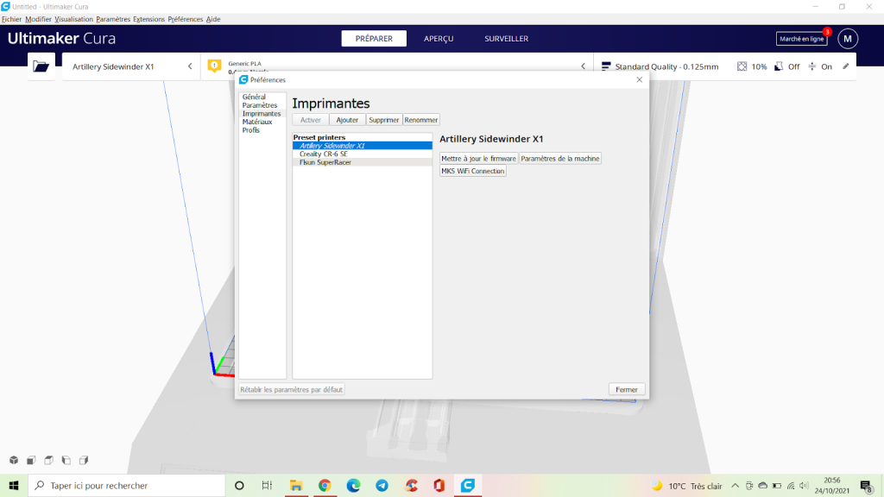Click Mettre à jour le firmware
884x497 pixels.
coord(478,159)
